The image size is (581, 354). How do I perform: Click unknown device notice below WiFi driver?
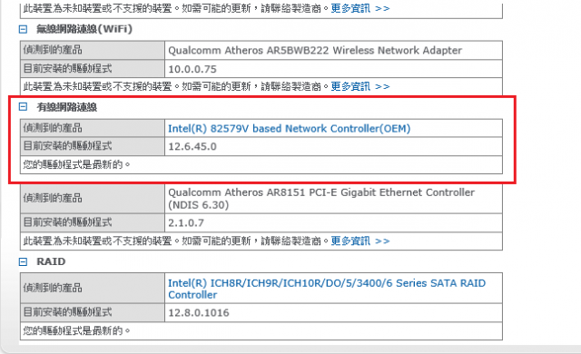coord(176,86)
